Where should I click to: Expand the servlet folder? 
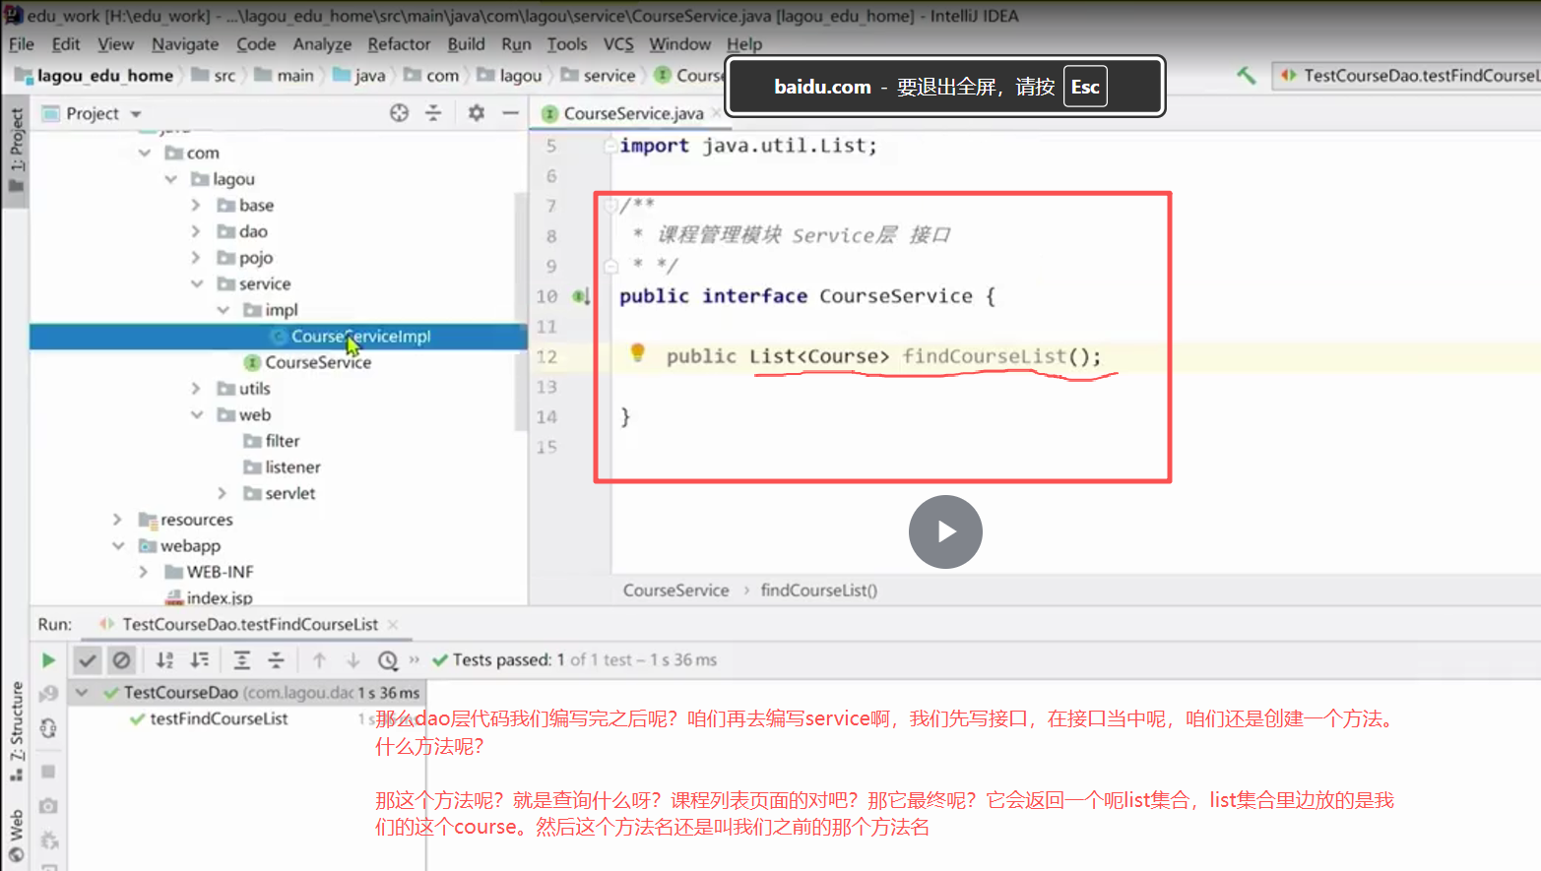coord(222,493)
